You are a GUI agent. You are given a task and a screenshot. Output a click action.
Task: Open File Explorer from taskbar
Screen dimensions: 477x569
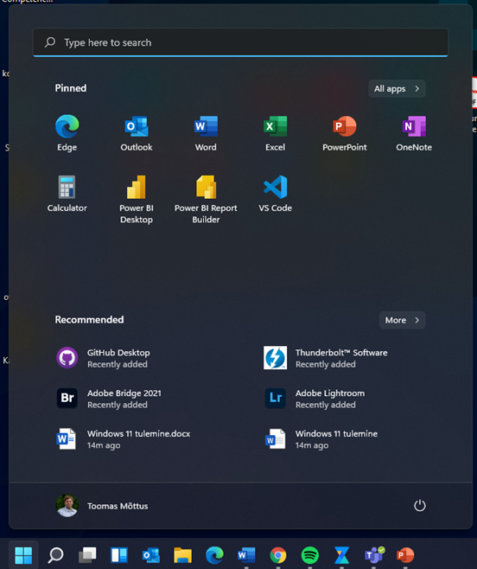(x=182, y=555)
